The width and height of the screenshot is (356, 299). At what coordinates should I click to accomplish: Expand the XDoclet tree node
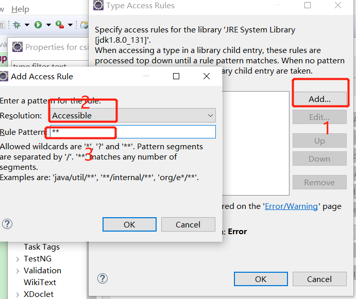[x=18, y=294]
